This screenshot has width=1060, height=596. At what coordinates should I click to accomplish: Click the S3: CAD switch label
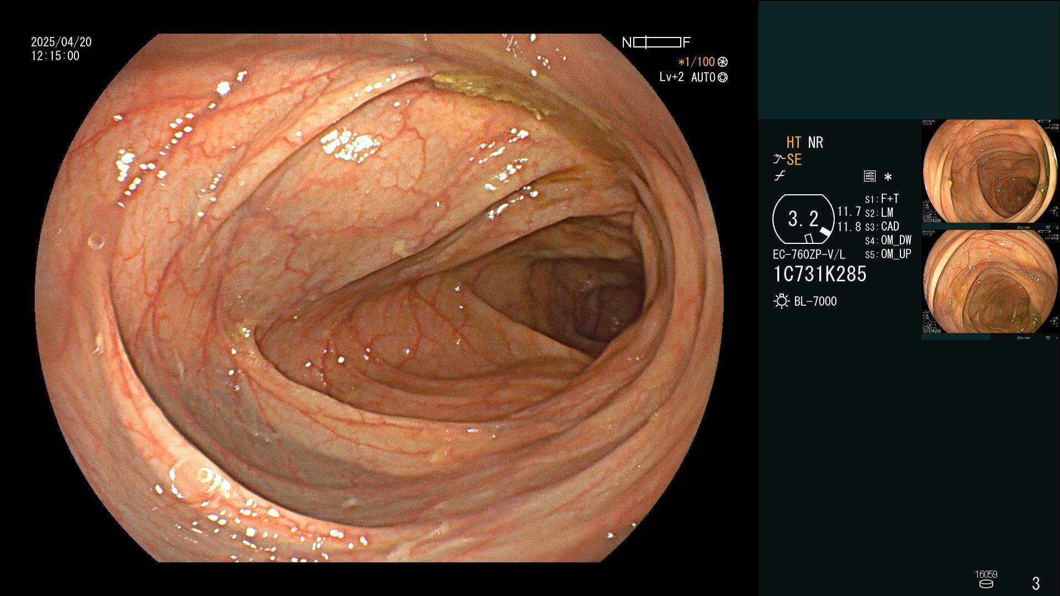click(x=882, y=226)
